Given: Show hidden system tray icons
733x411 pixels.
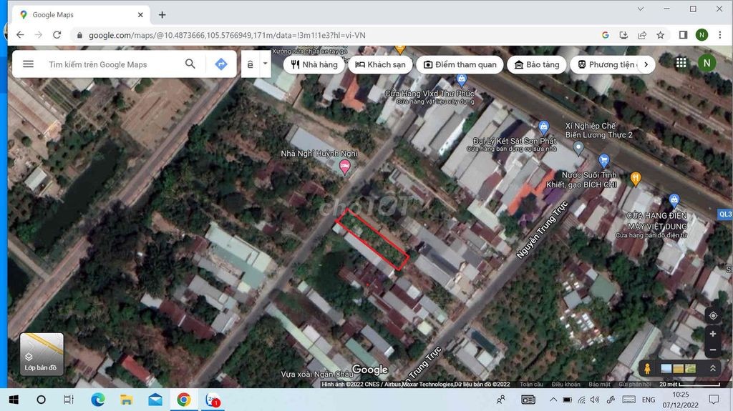Looking at the screenshot, I should (553, 400).
